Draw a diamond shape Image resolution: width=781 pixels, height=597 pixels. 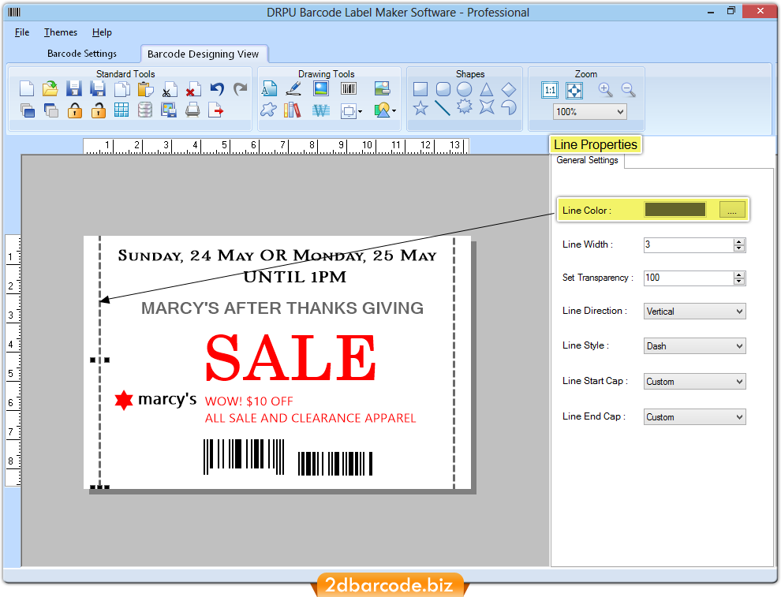(509, 89)
